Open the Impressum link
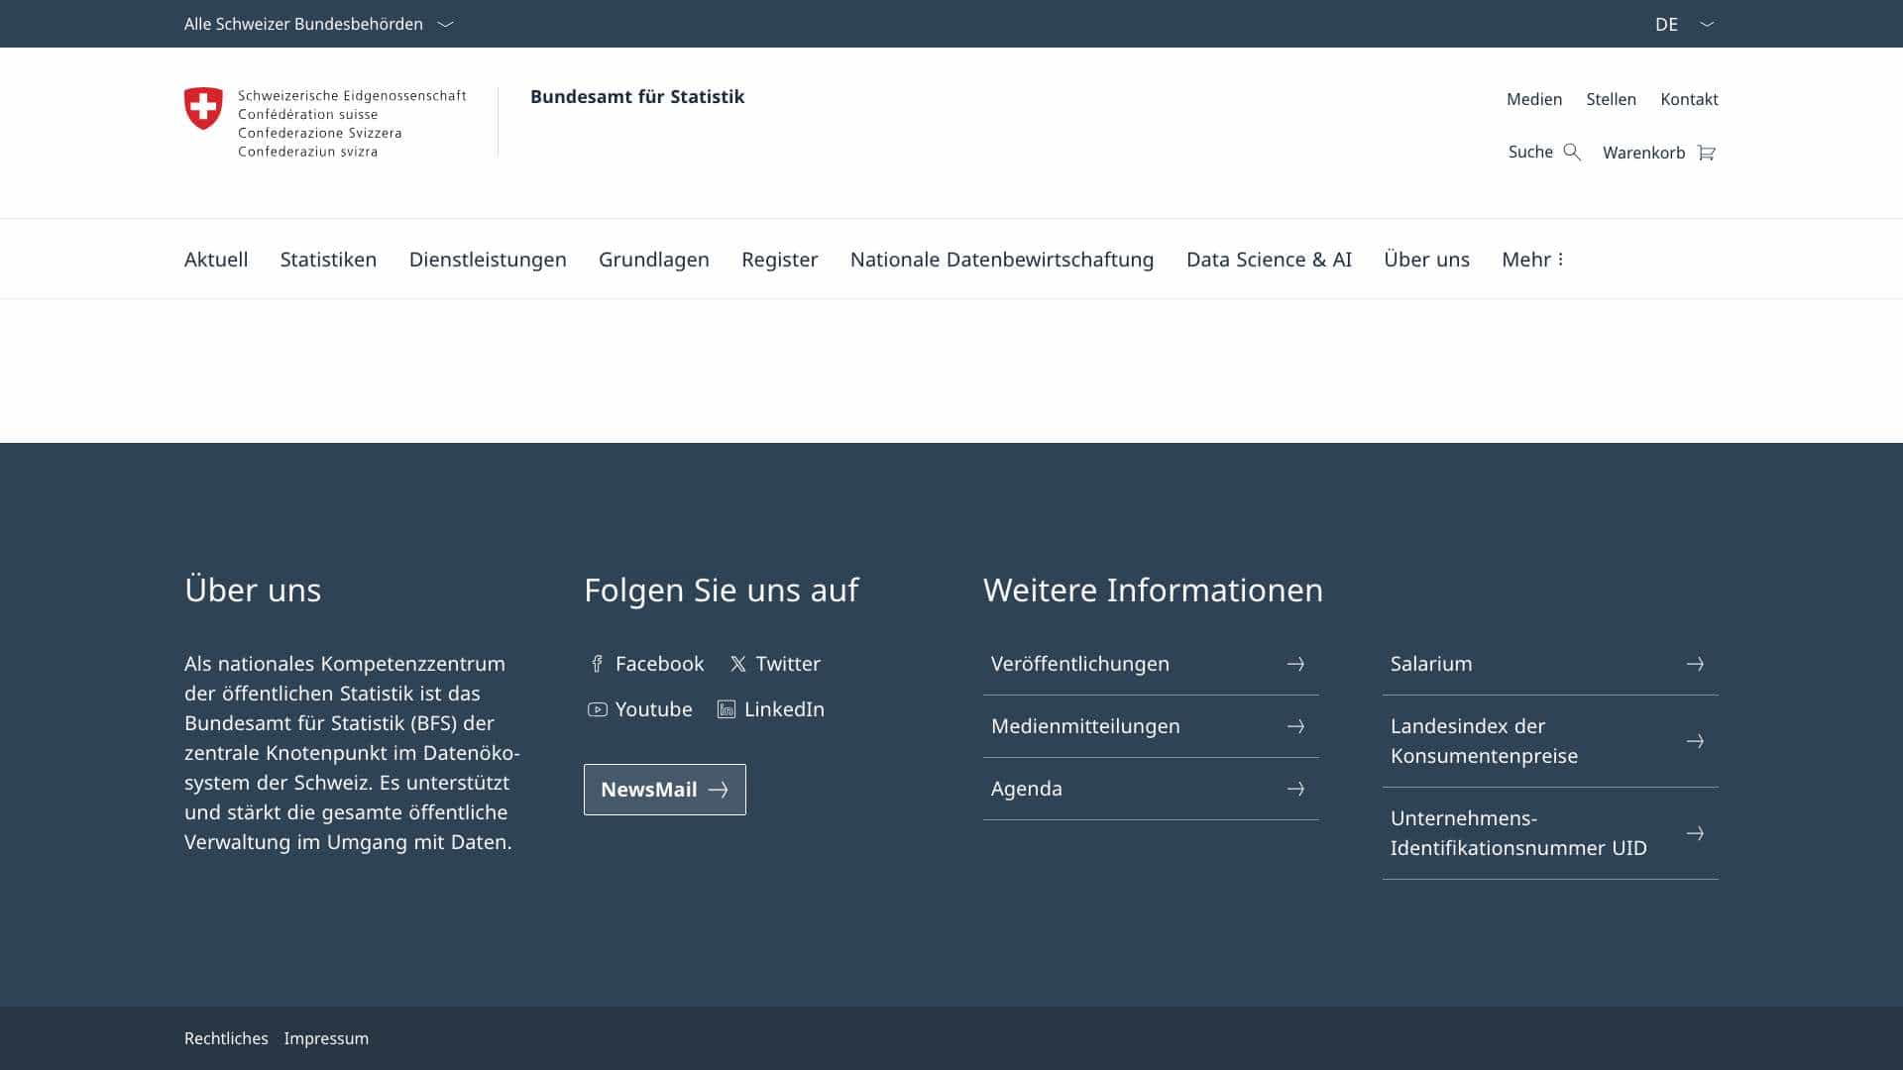The width and height of the screenshot is (1903, 1070). pyautogui.click(x=326, y=1038)
